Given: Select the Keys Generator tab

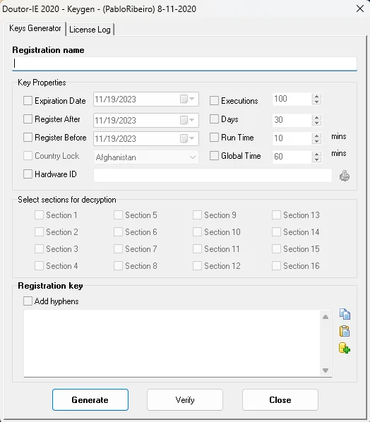Looking at the screenshot, I should (35, 28).
